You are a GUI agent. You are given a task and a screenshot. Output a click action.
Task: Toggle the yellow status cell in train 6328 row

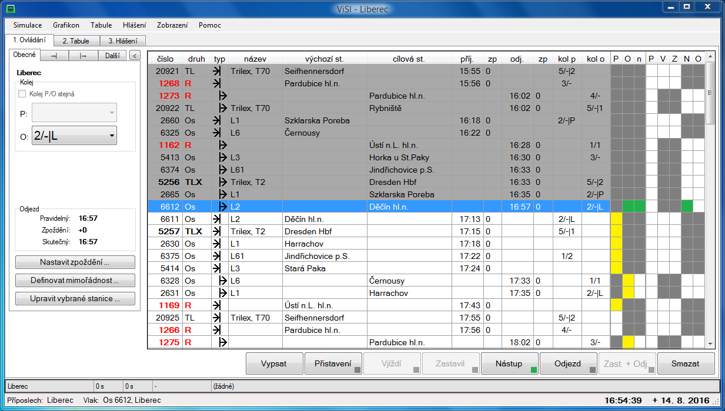pos(628,281)
